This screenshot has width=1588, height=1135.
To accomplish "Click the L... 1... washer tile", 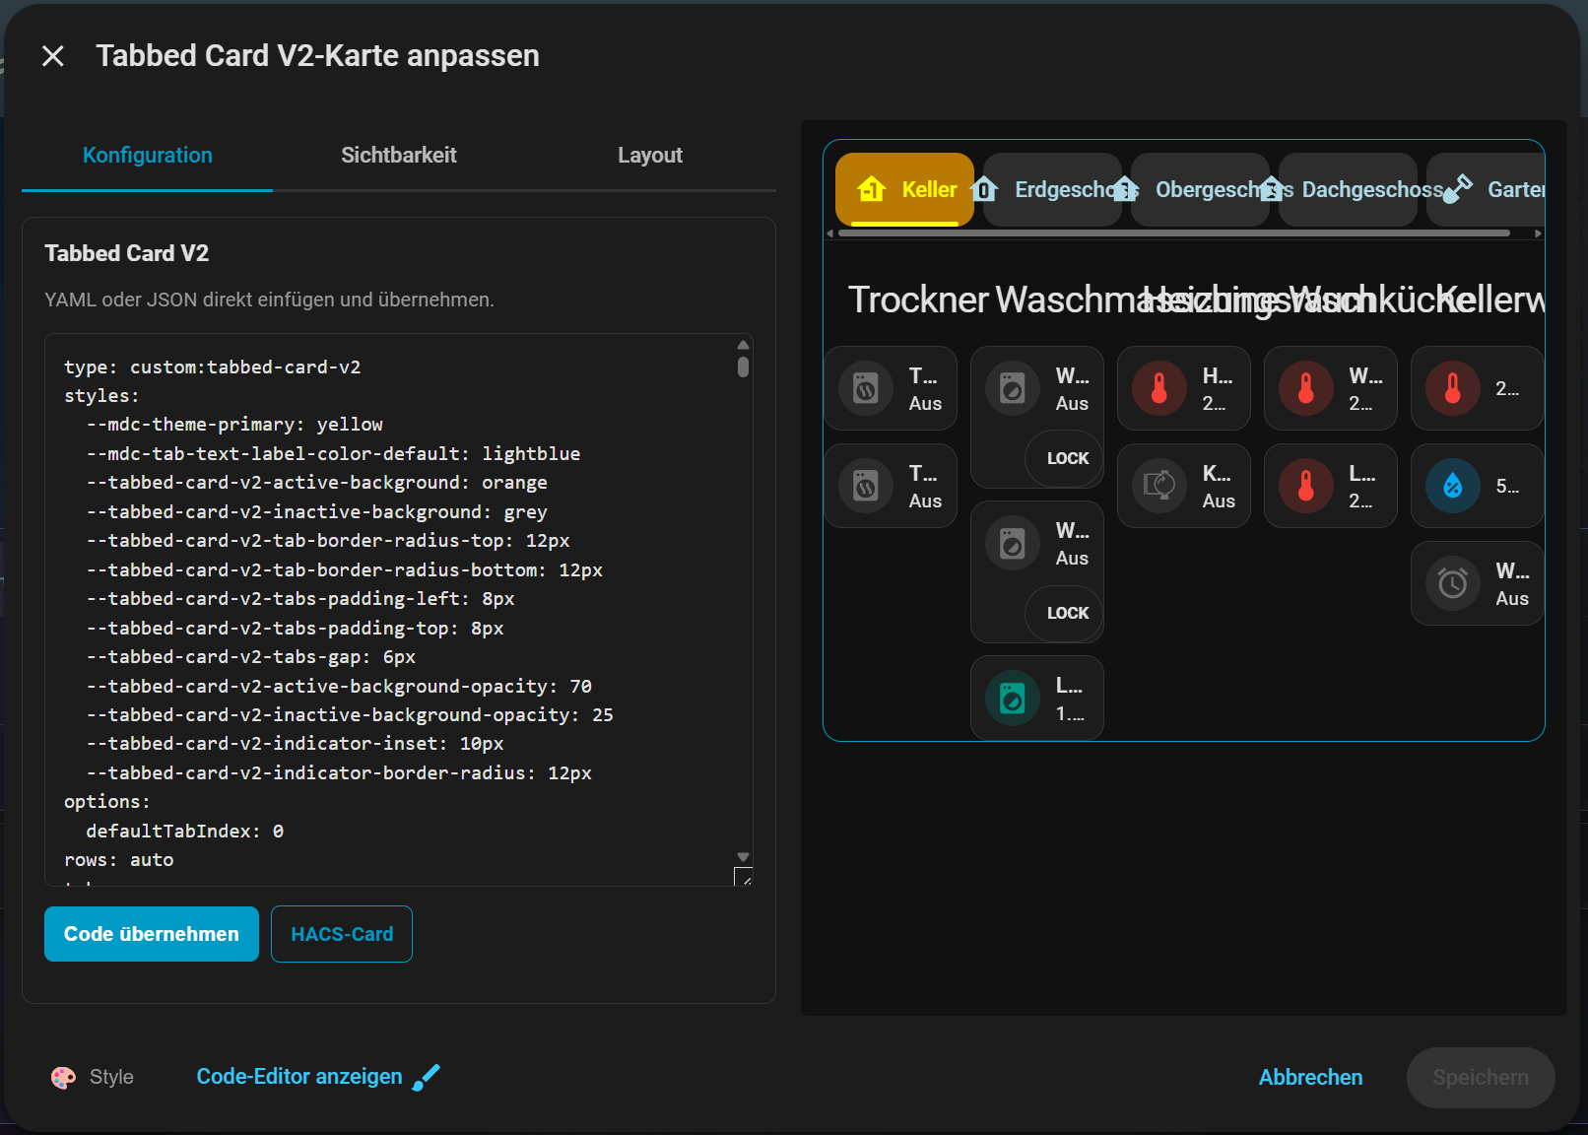I will [1037, 698].
